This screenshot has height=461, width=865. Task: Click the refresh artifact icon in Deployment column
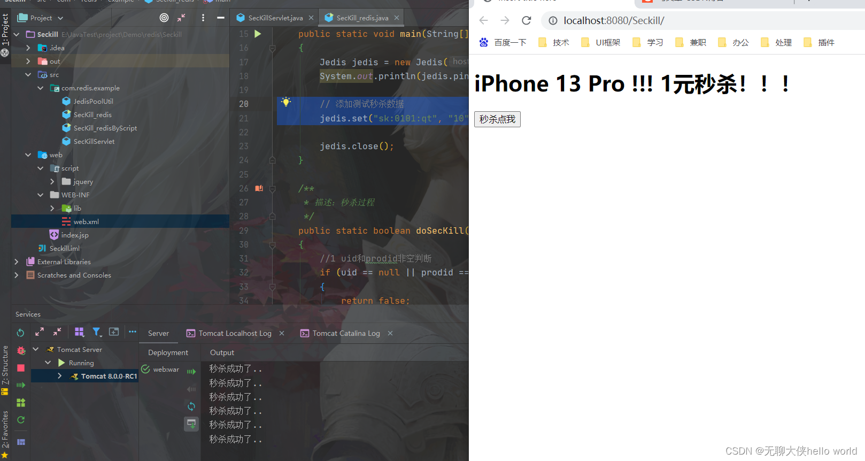click(x=191, y=406)
